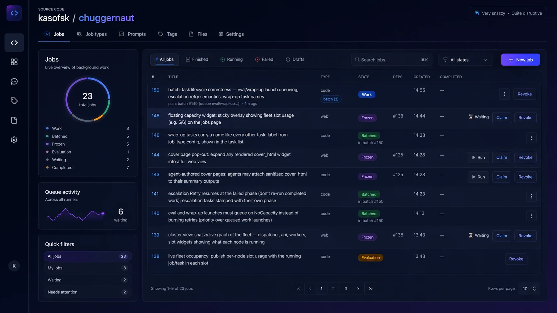The width and height of the screenshot is (557, 313).
Task: Open the more options menu for job 140
Action: pos(531,216)
